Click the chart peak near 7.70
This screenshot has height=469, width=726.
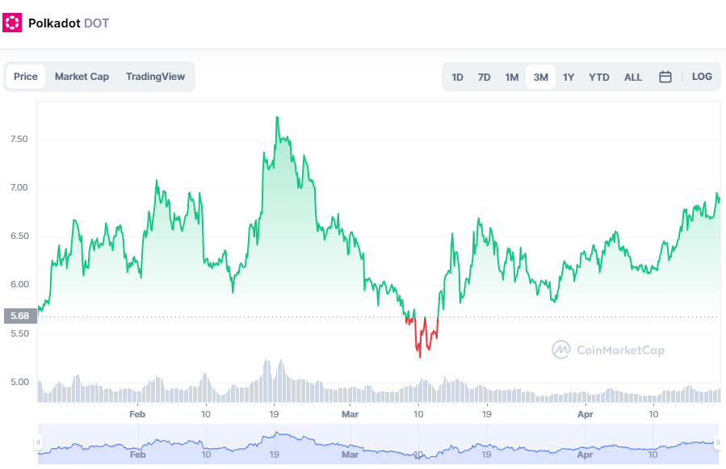(277, 118)
